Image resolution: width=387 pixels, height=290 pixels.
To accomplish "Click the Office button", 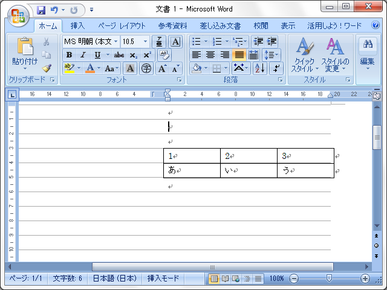I will 18,16.
